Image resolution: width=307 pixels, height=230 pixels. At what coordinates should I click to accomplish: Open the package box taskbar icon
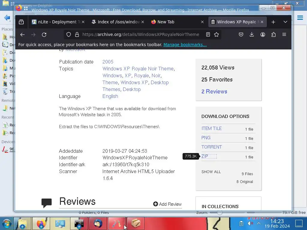tap(136, 223)
